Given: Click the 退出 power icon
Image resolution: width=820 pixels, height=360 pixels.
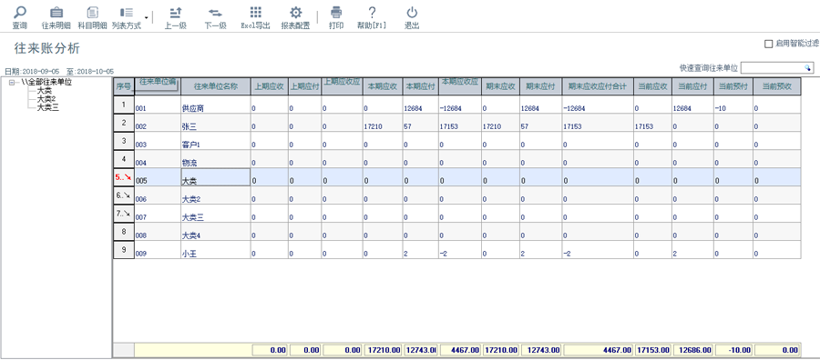Looking at the screenshot, I should coord(412,13).
